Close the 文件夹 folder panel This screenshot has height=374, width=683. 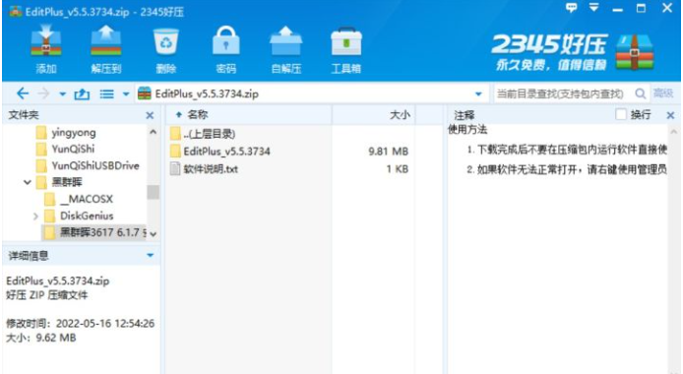click(150, 115)
